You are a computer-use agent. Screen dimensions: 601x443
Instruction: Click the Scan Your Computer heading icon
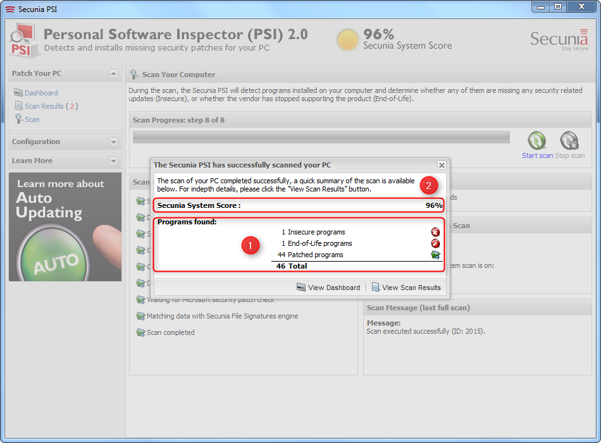(135, 75)
